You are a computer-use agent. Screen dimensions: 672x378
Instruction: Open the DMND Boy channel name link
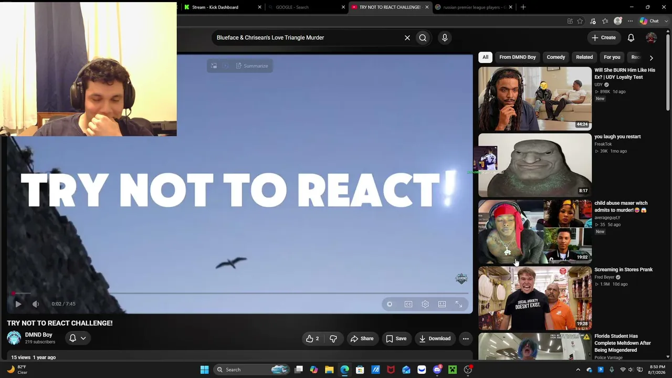click(39, 335)
